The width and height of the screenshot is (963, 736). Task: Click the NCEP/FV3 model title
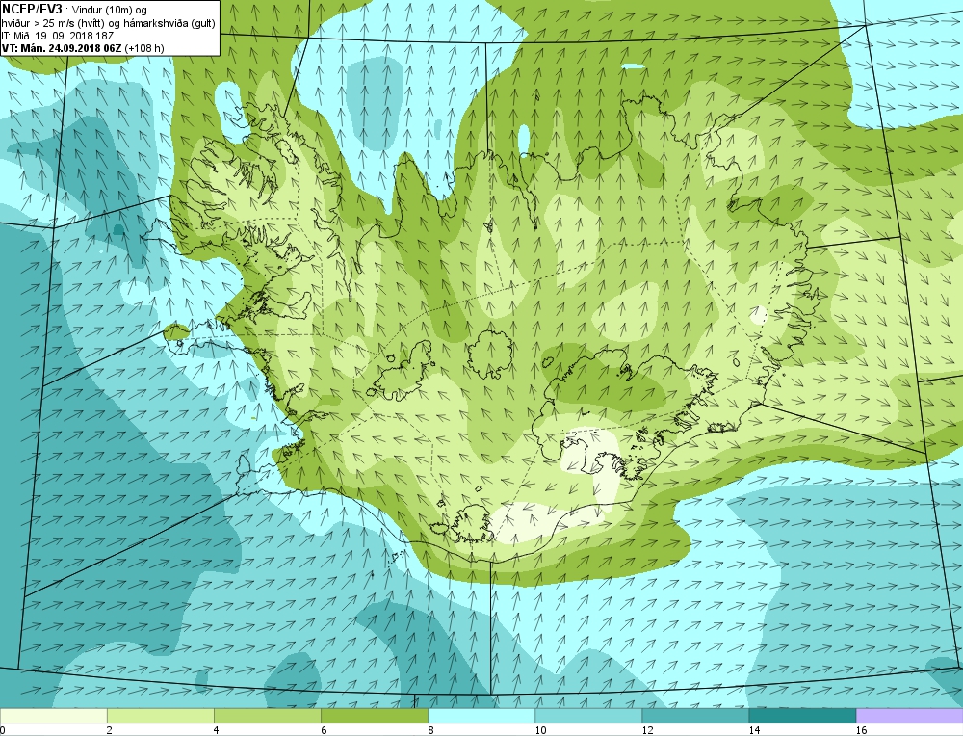(x=32, y=9)
